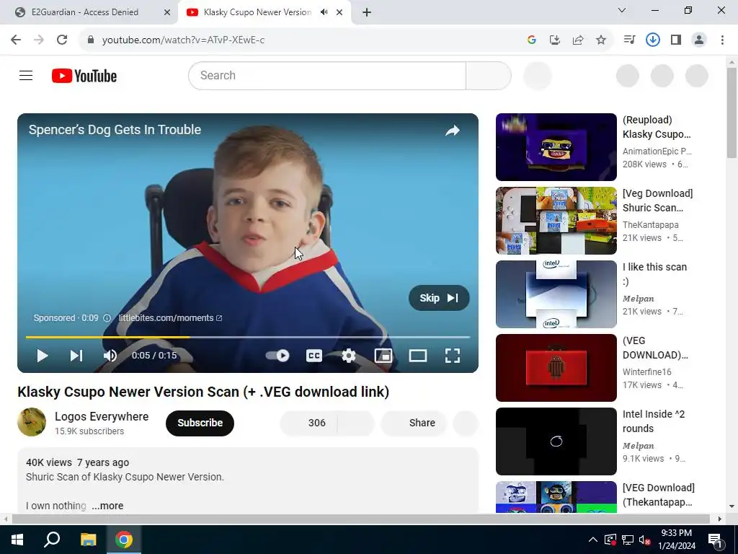Open Windows taskbar search
The height and width of the screenshot is (554, 738).
(x=52, y=540)
